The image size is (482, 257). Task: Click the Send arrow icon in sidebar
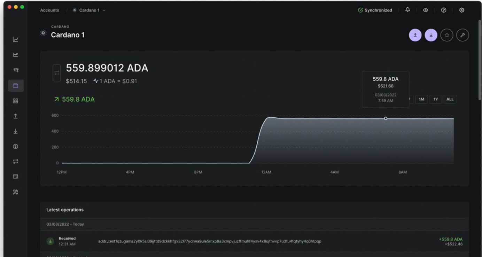tap(15, 116)
